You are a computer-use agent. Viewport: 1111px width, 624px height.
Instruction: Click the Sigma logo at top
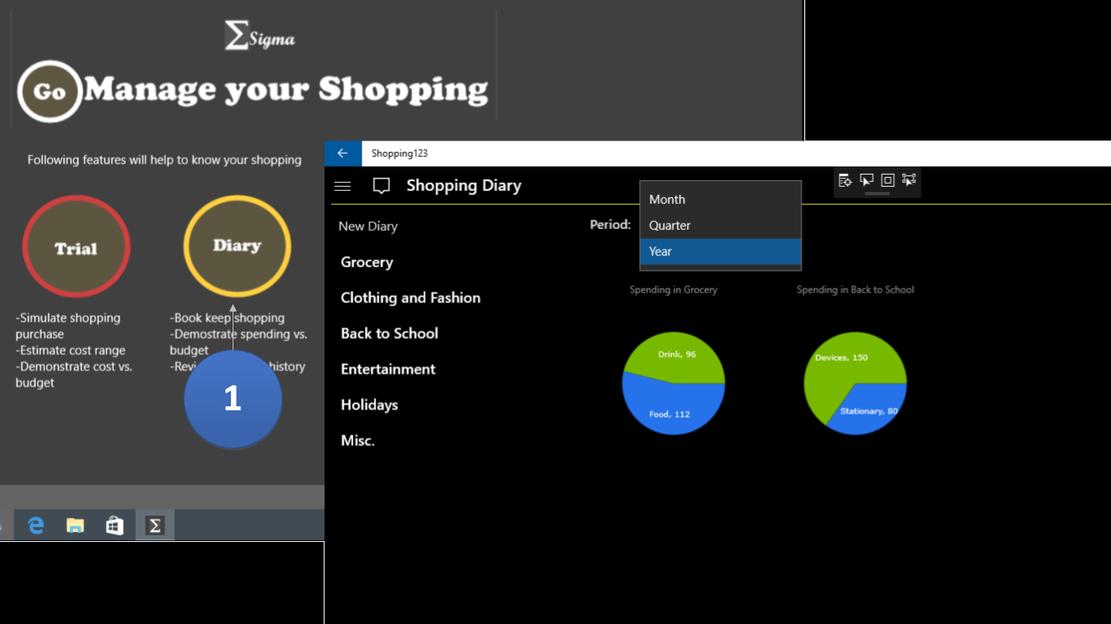[x=259, y=37]
